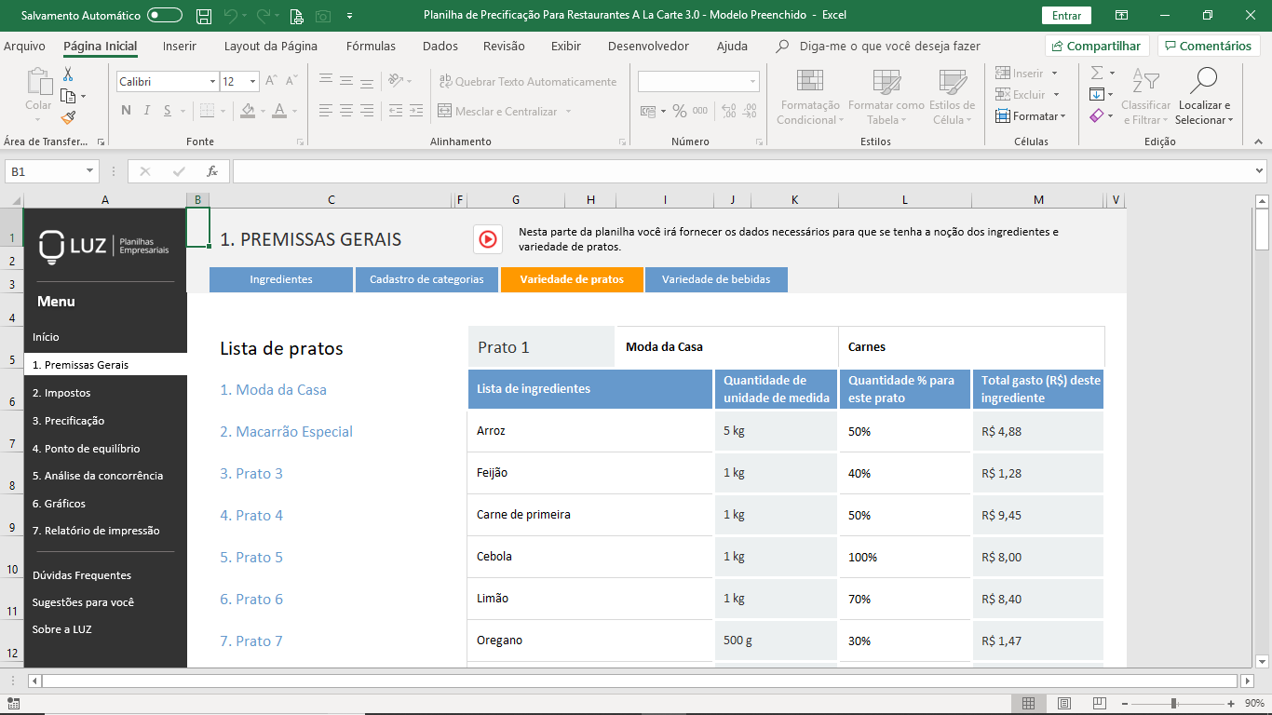Open the Calibri font name dropdown
Screen dimensions: 1272x715
(x=212, y=82)
